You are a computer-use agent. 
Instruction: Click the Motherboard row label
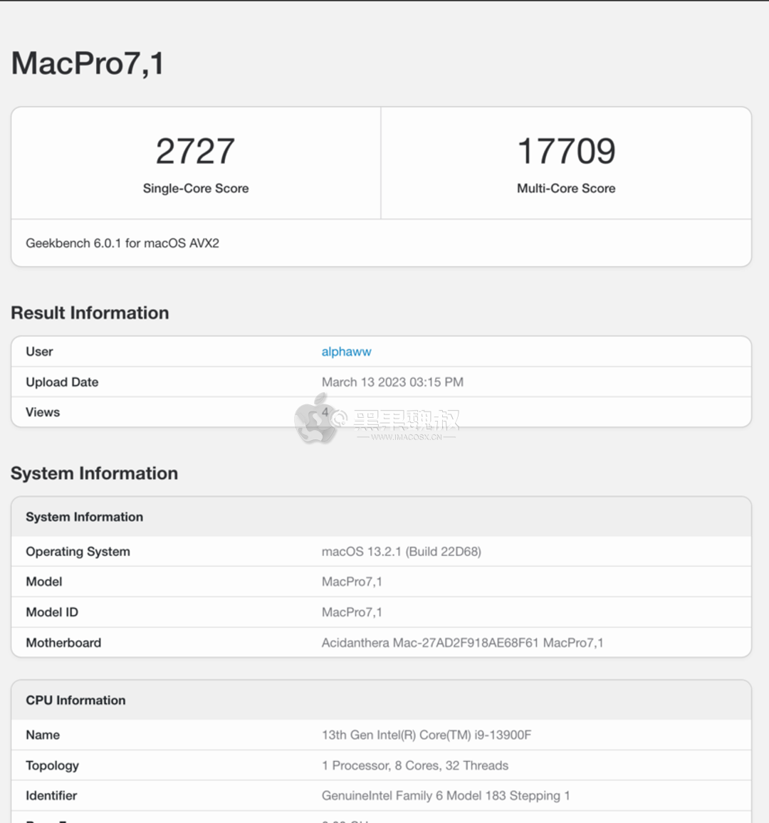point(63,643)
